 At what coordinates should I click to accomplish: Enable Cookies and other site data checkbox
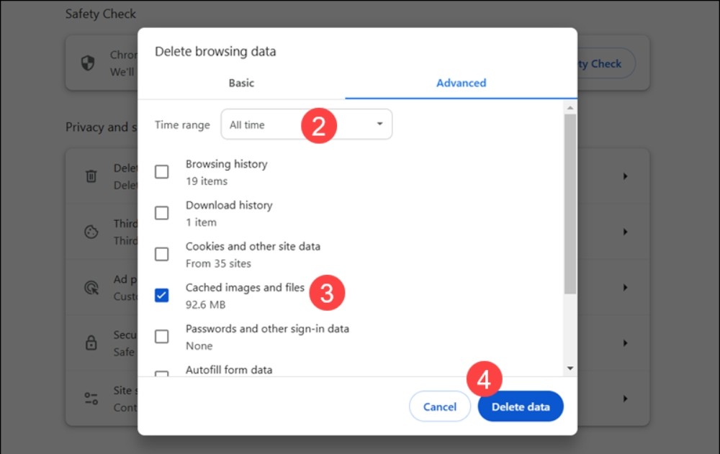coord(161,254)
